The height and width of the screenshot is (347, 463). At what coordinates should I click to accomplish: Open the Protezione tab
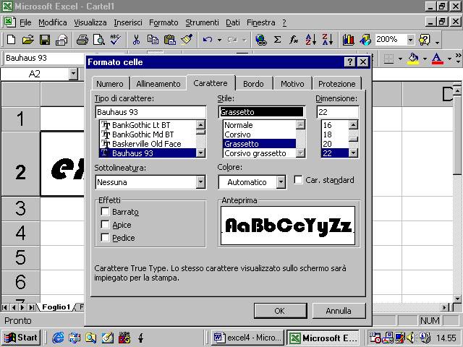click(x=337, y=84)
